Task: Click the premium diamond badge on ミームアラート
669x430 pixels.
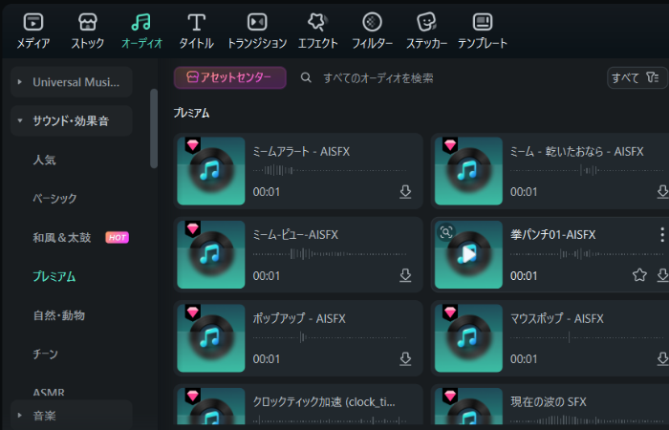Action: coord(193,145)
